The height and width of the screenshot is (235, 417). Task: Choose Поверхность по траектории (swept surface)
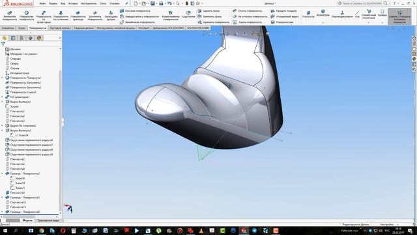coord(44,17)
